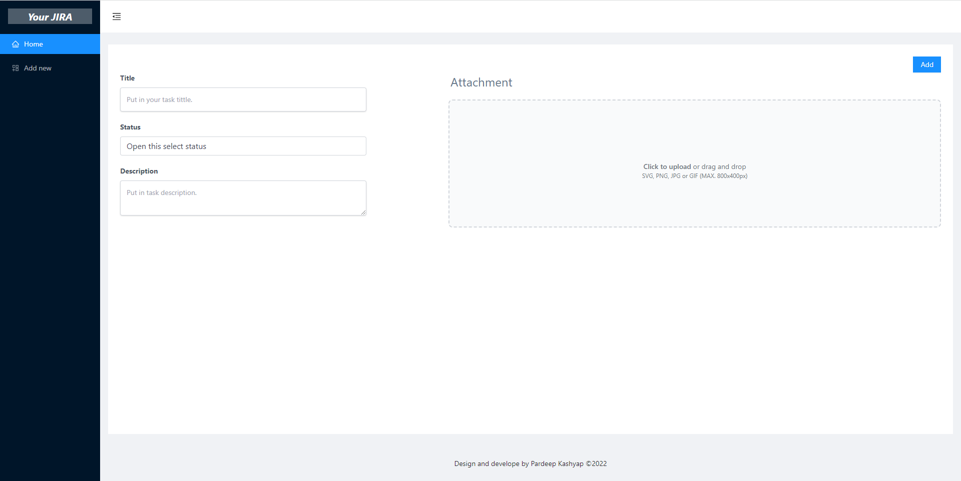
Task: Click the Title field label
Action: pos(127,78)
